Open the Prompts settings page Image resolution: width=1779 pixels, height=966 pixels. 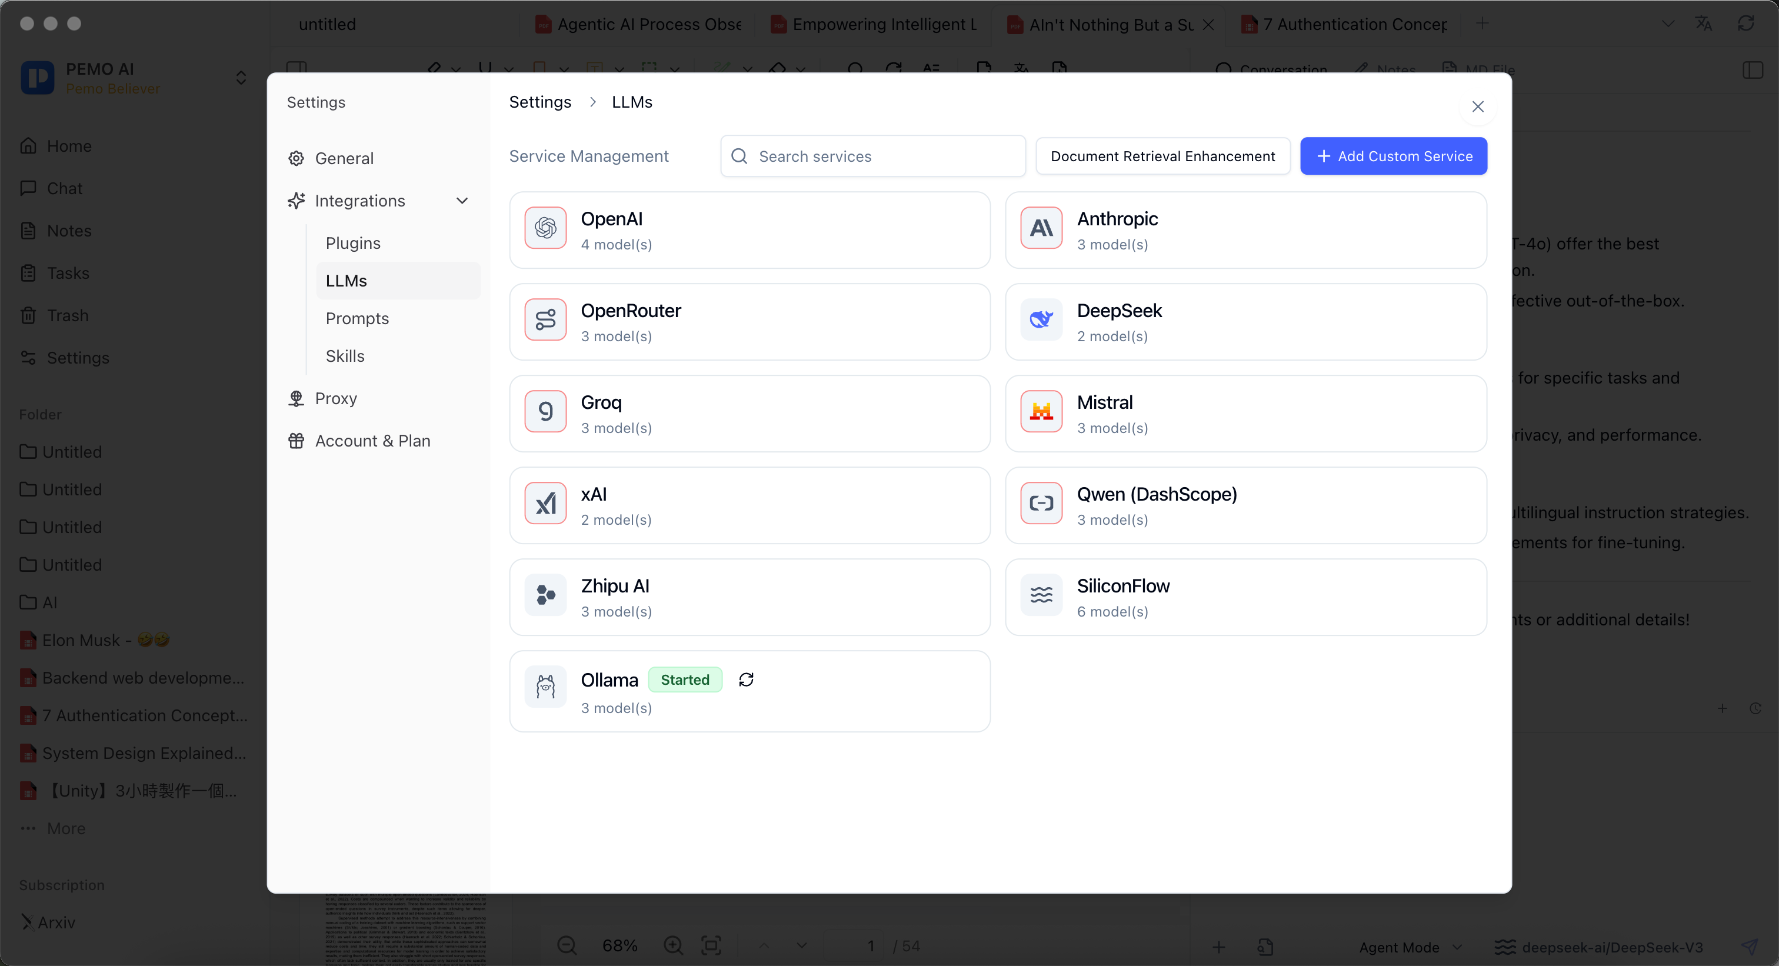click(398, 319)
